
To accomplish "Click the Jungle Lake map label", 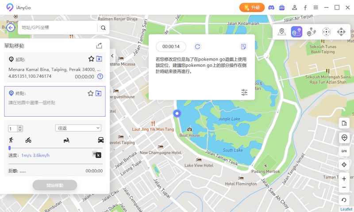I will point(229,119).
